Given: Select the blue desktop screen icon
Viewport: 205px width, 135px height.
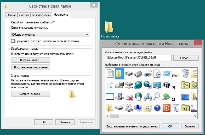Looking at the screenshot, I should point(185,97).
